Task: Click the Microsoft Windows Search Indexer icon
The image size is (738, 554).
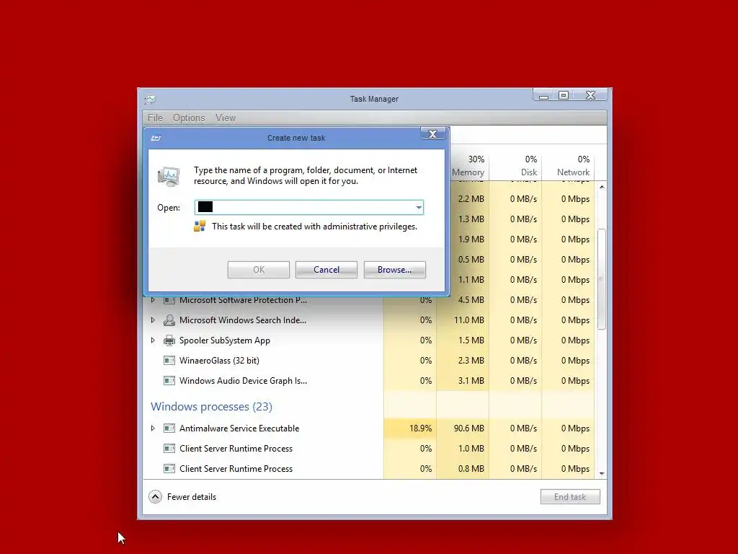Action: pos(169,320)
